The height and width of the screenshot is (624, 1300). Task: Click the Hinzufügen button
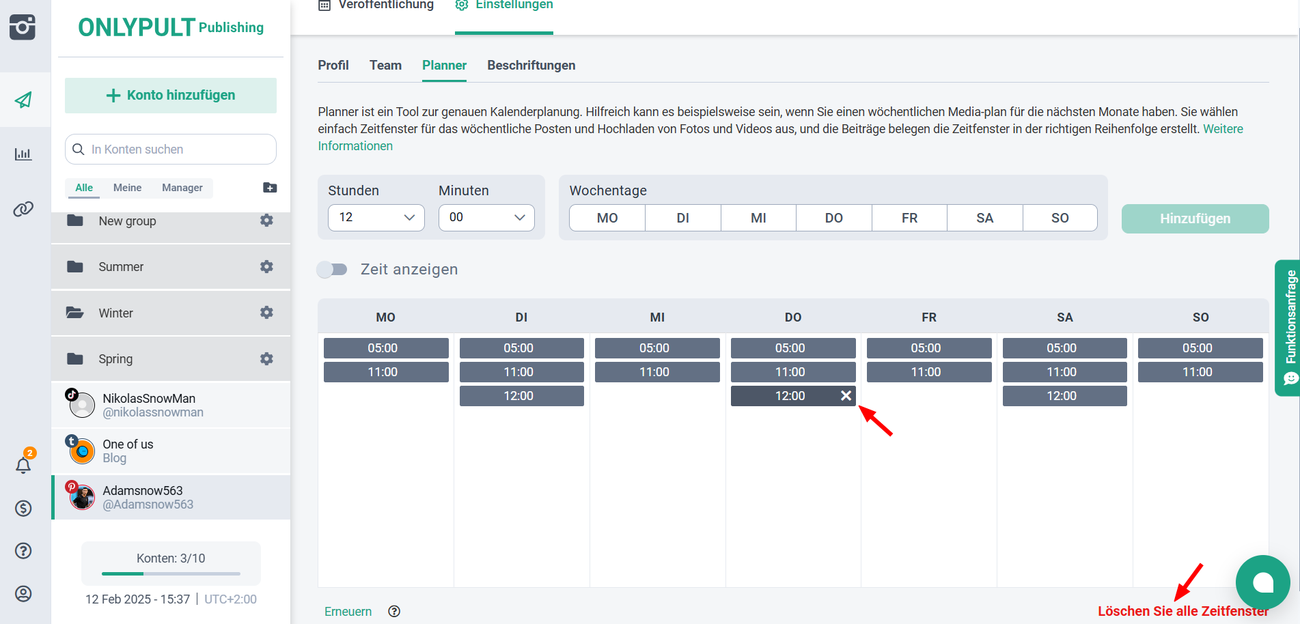[x=1195, y=219]
